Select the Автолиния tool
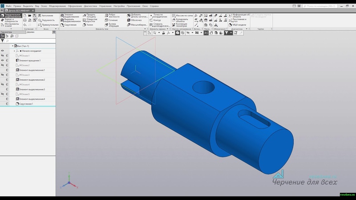Image resolution: width=356 pixels, height=200 pixels. 45,16
